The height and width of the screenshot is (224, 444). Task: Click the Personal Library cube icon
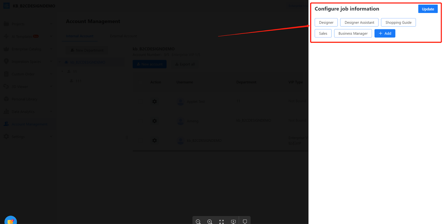tap(6, 99)
